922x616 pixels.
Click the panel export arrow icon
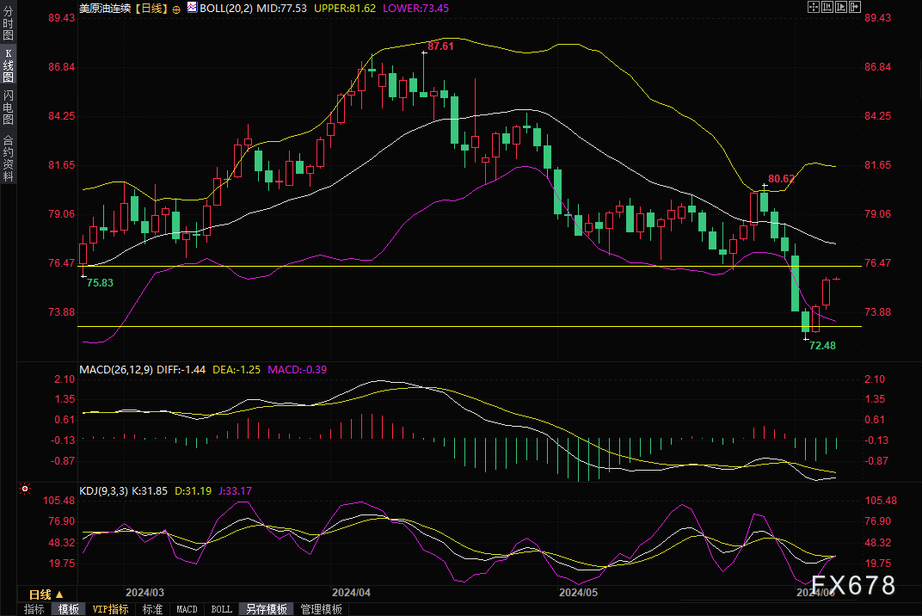click(855, 7)
